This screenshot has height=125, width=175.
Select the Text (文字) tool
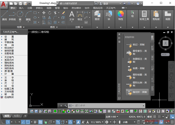click(x=72, y=16)
